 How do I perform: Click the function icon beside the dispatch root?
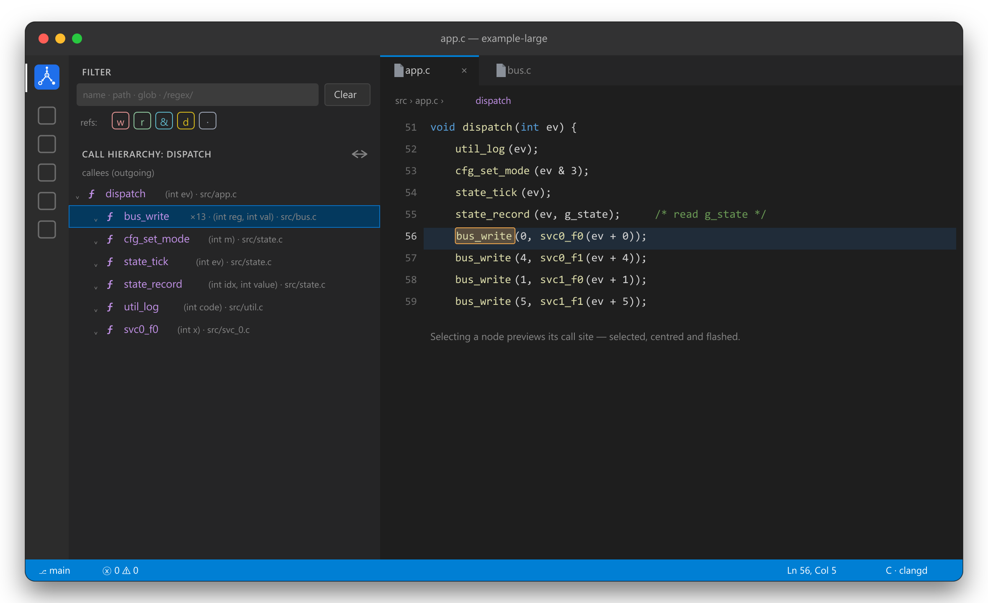(91, 194)
